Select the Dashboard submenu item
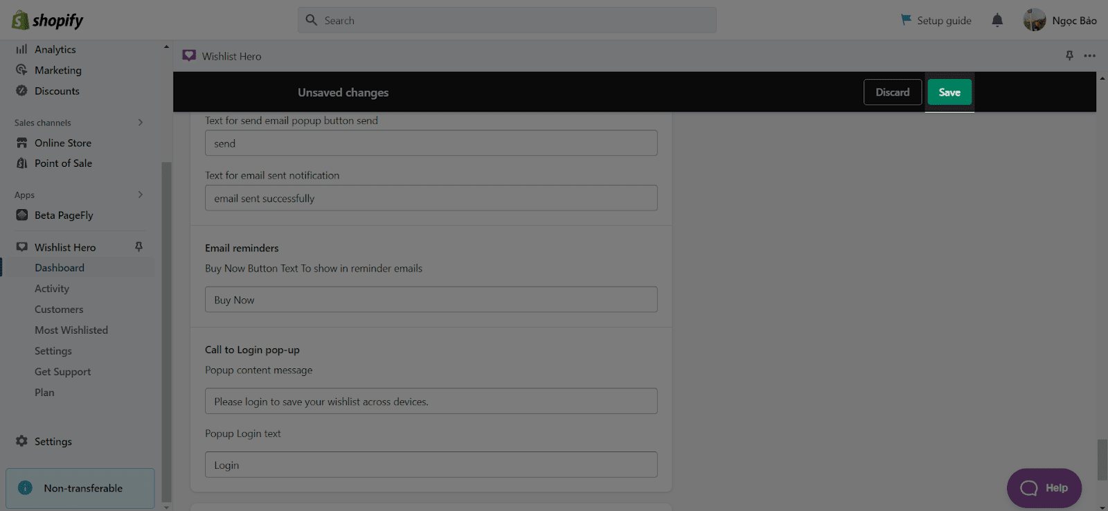This screenshot has width=1108, height=511. pos(60,268)
